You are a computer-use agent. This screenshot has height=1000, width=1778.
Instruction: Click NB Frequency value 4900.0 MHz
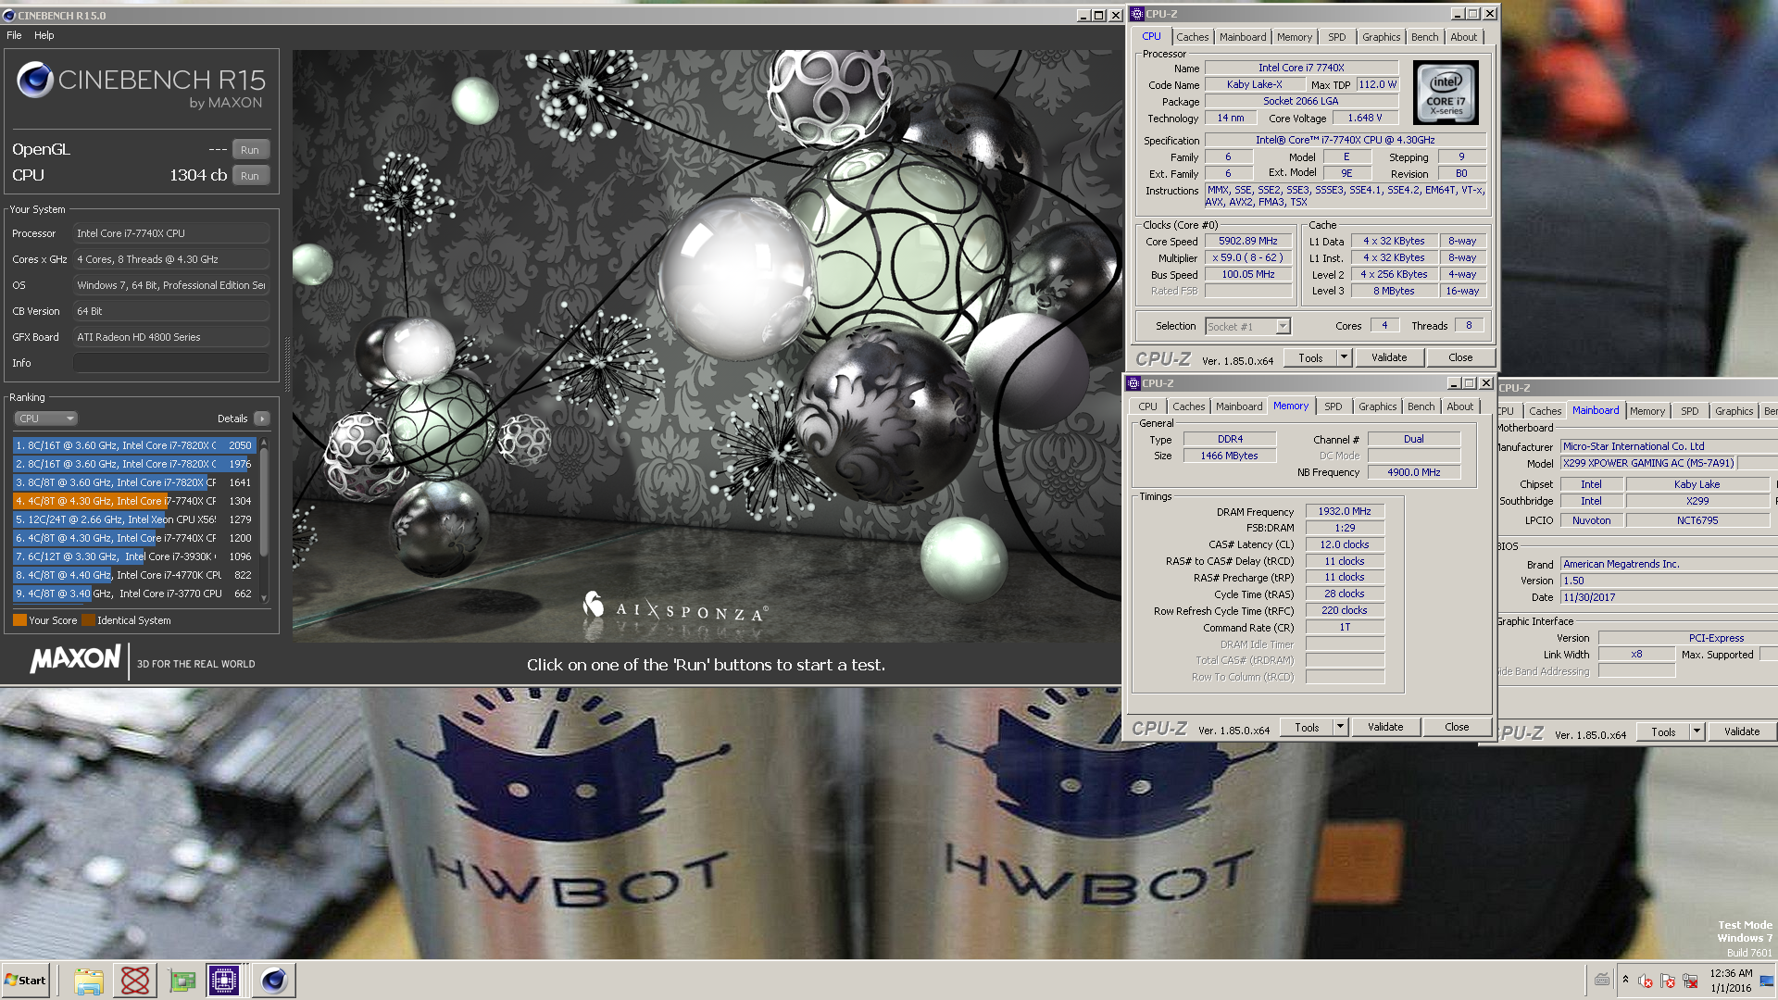[1413, 472]
